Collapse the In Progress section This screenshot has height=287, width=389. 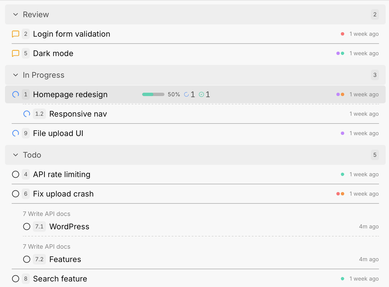[15, 75]
